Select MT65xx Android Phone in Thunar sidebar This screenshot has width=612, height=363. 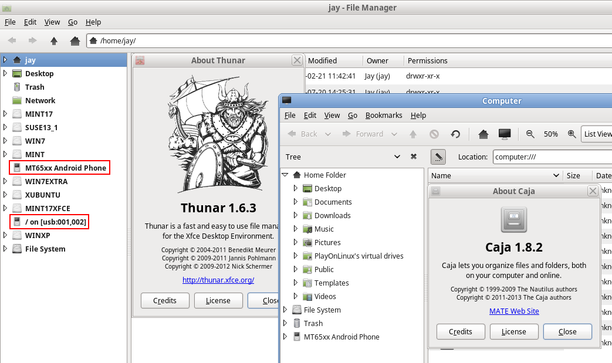tap(65, 168)
